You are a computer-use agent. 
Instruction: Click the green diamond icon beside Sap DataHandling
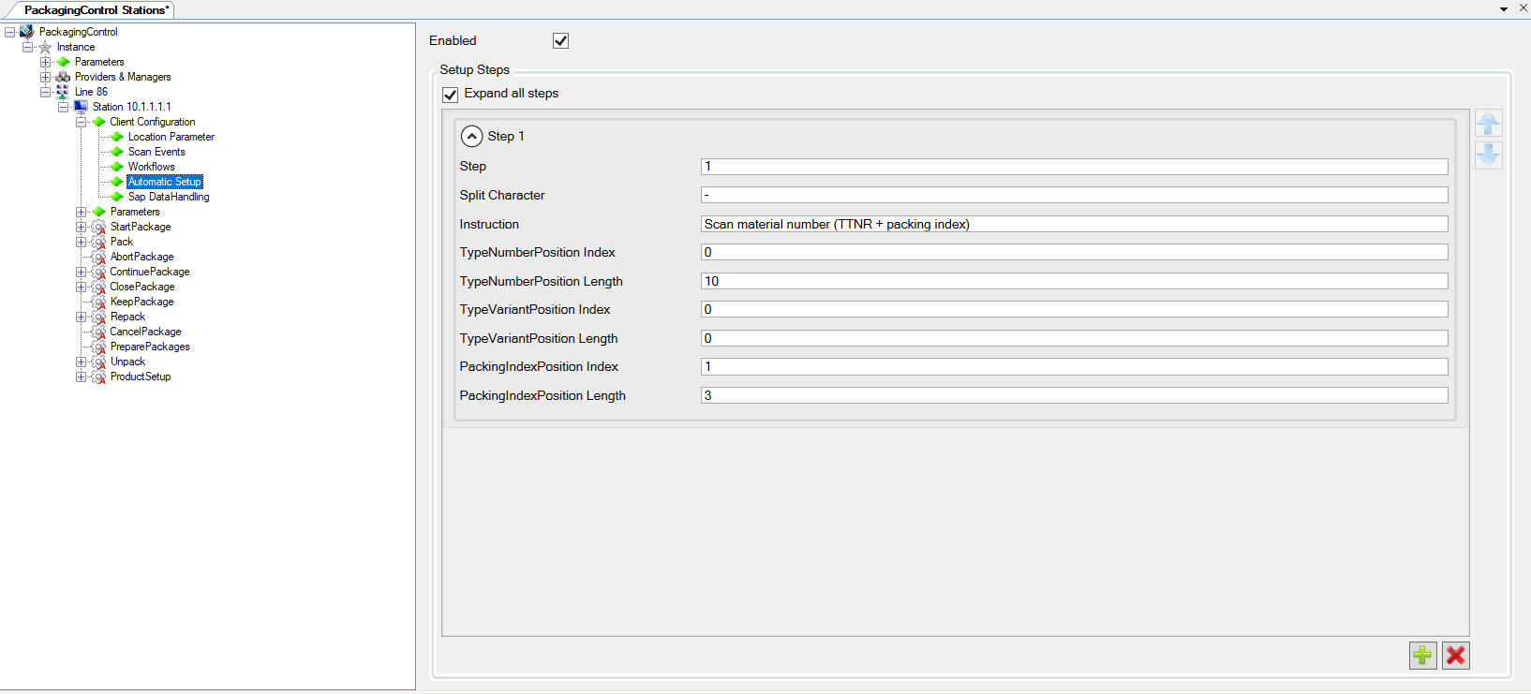coord(117,197)
